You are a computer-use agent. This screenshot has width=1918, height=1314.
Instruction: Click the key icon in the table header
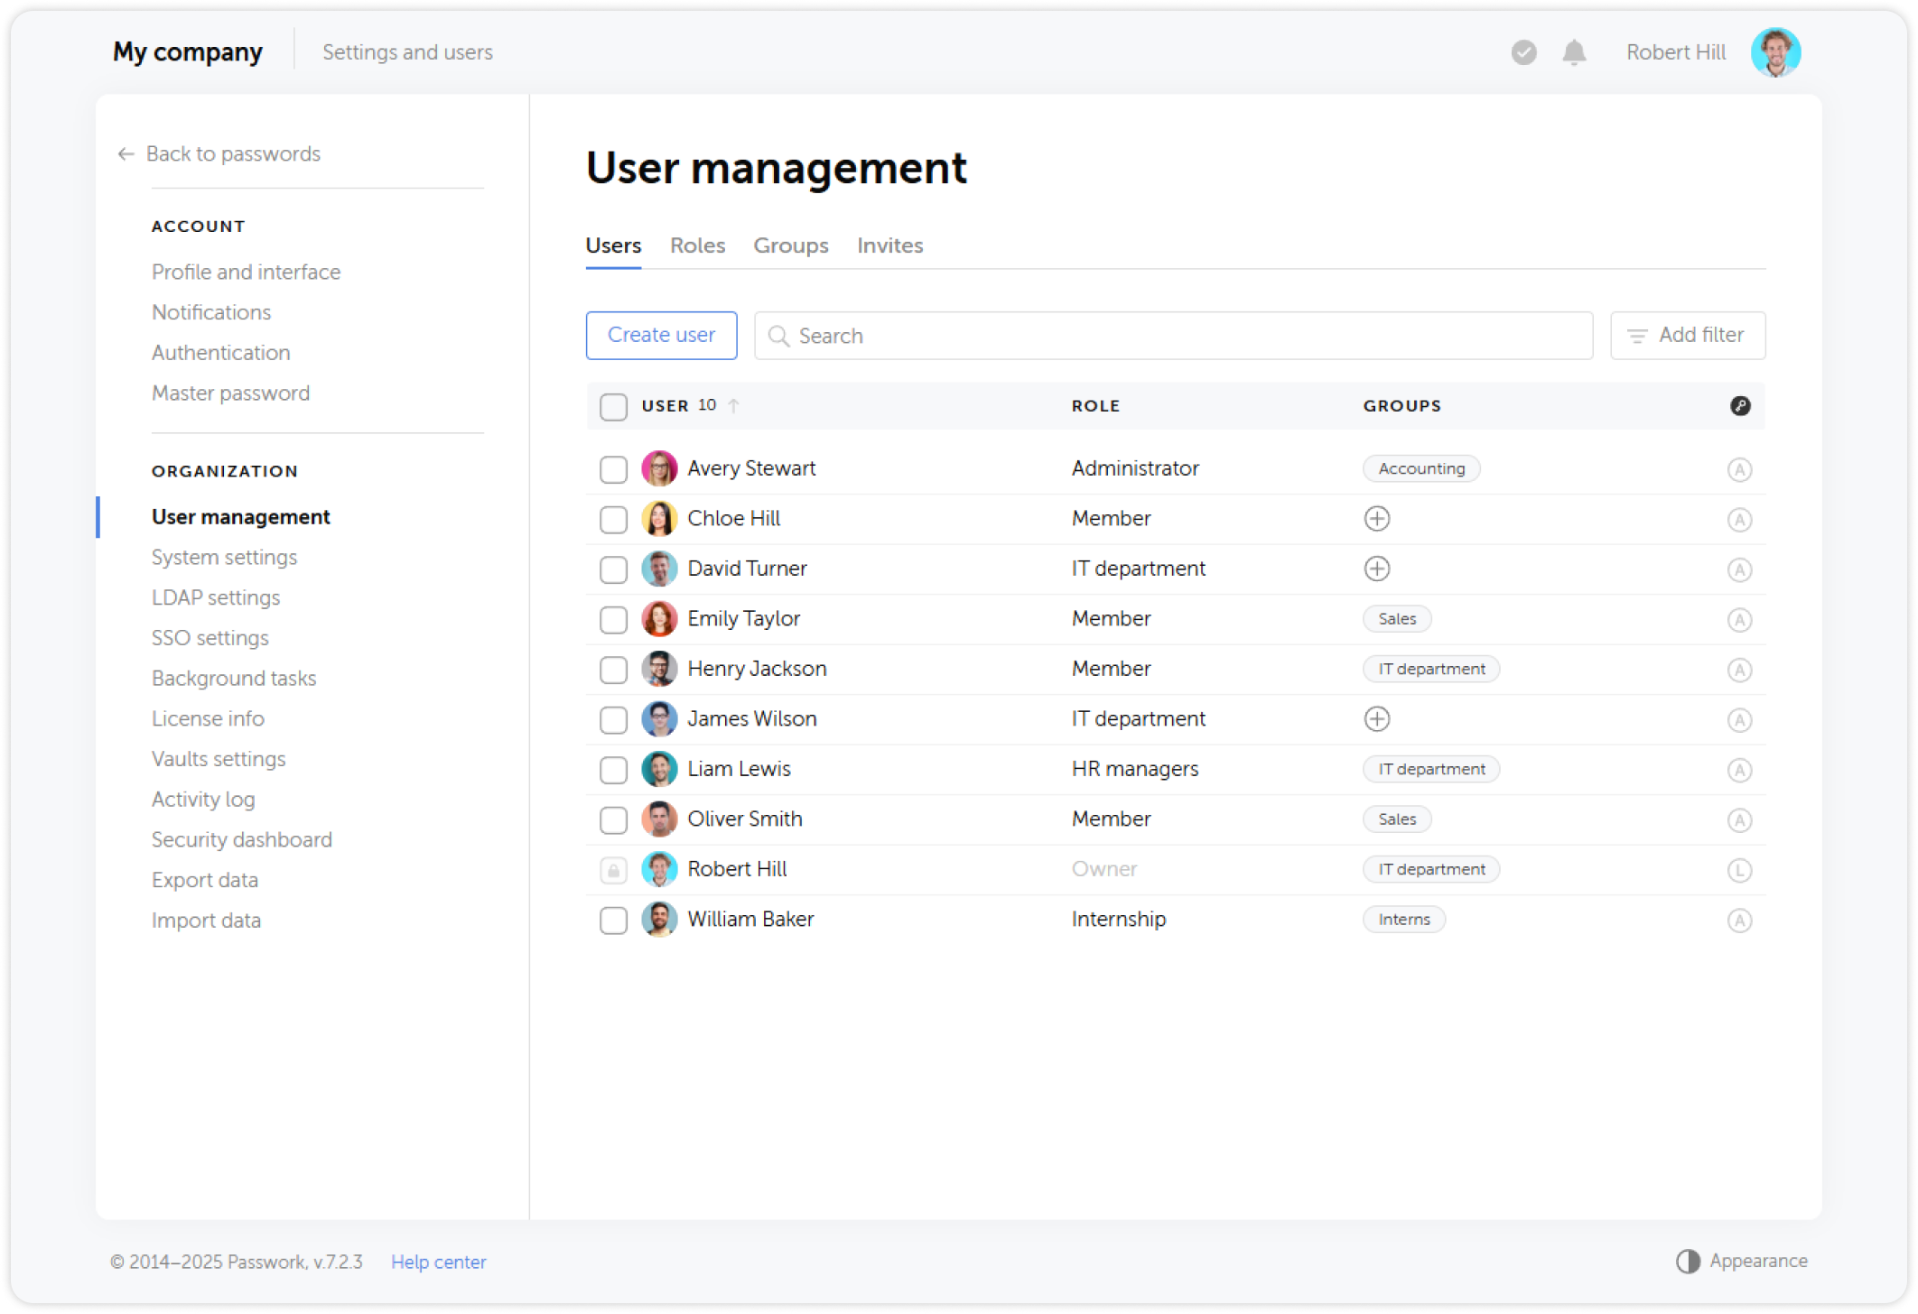click(1741, 406)
